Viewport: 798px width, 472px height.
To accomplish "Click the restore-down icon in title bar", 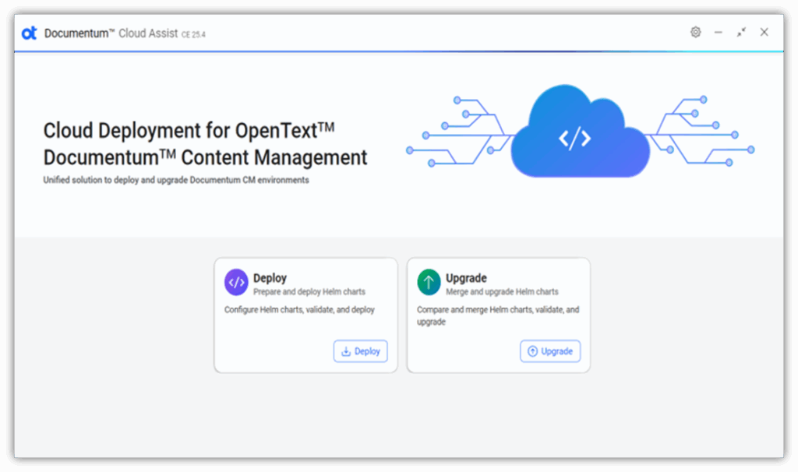I will pyautogui.click(x=740, y=32).
